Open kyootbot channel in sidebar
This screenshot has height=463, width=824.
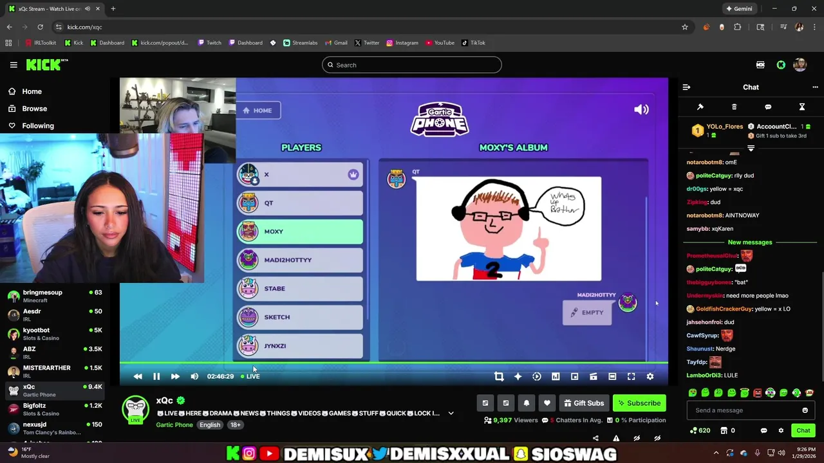point(55,334)
